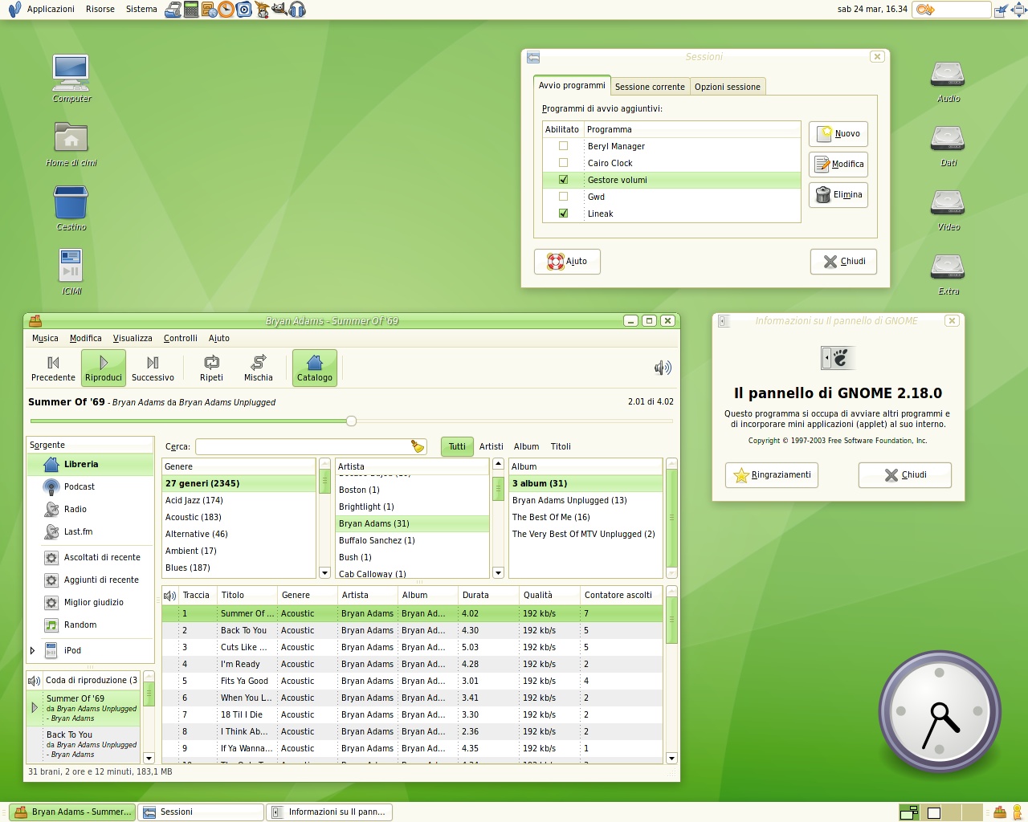Click the headphones launcher in top panel
The image size is (1028, 822).
pyautogui.click(x=297, y=10)
